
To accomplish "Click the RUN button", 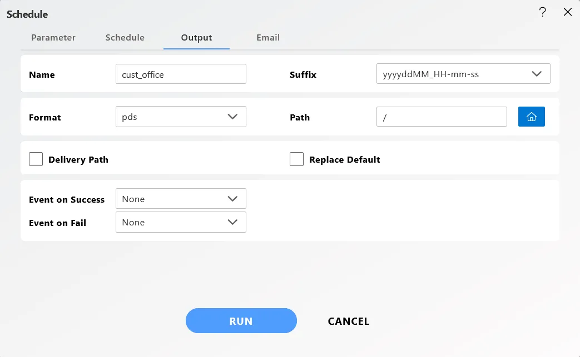I will [241, 321].
